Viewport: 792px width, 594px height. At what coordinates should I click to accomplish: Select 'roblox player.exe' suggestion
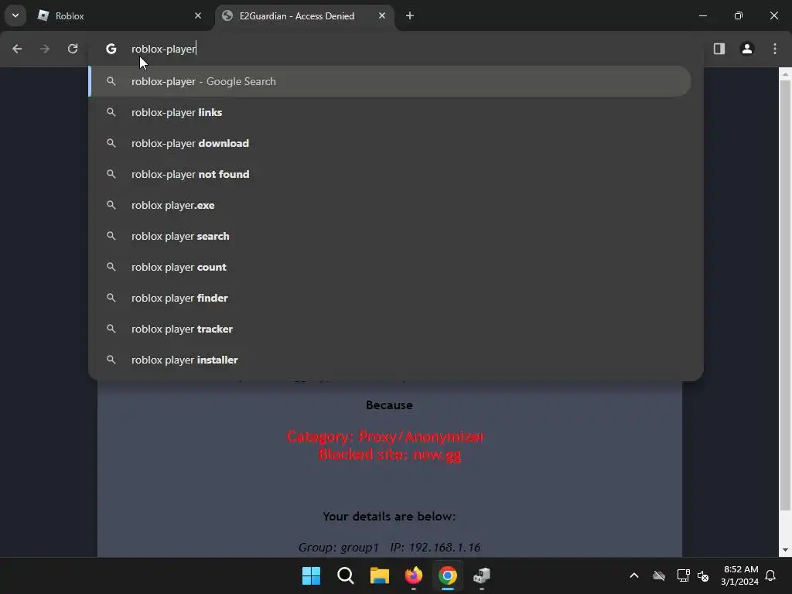click(390, 205)
